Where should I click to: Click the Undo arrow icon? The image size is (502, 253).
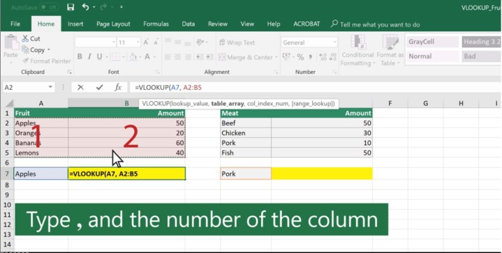pyautogui.click(x=85, y=7)
